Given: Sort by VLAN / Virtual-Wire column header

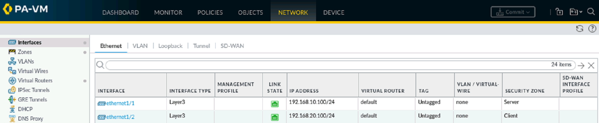Looking at the screenshot, I should 478,85.
